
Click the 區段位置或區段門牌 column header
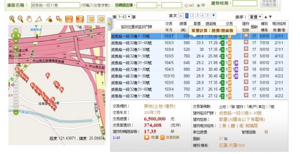137,27
